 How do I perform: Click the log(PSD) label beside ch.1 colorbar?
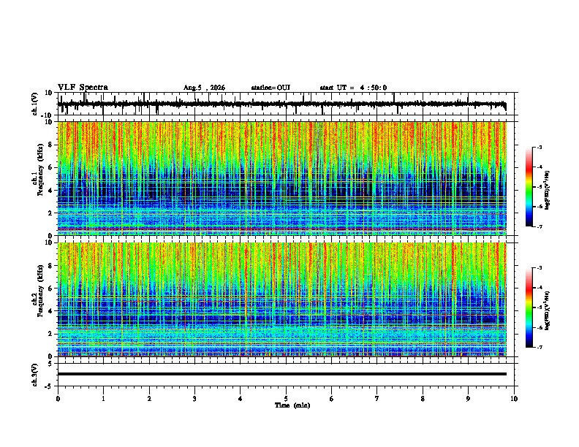pyautogui.click(x=548, y=190)
